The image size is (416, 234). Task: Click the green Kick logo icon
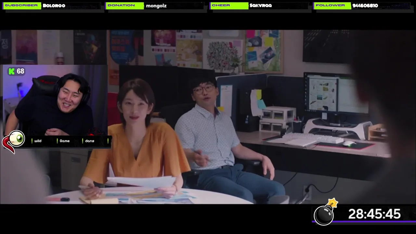click(x=12, y=71)
